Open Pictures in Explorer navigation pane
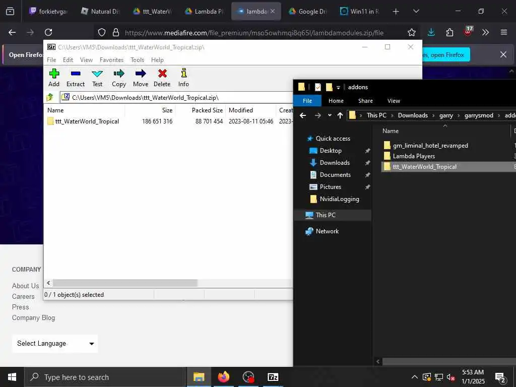The image size is (516, 387). pyautogui.click(x=330, y=187)
